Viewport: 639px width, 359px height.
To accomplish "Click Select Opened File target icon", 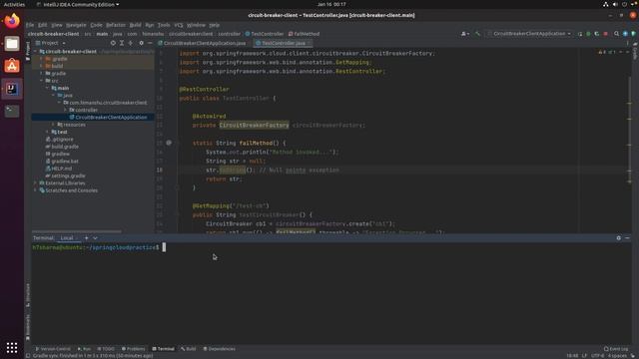I will click(113, 43).
